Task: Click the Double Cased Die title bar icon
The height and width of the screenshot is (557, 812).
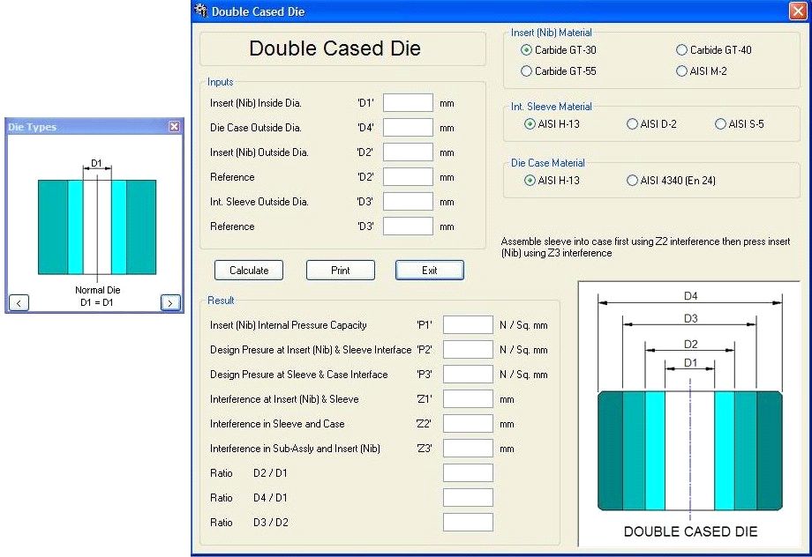Action: point(201,11)
